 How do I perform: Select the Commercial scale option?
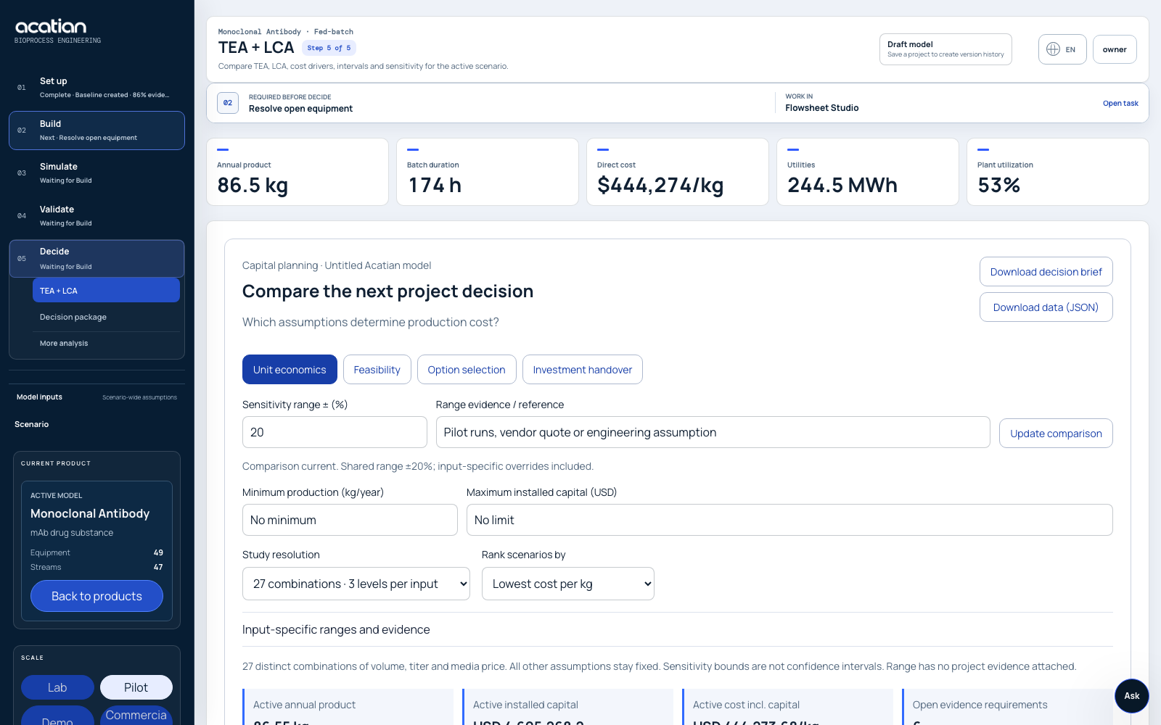136,715
